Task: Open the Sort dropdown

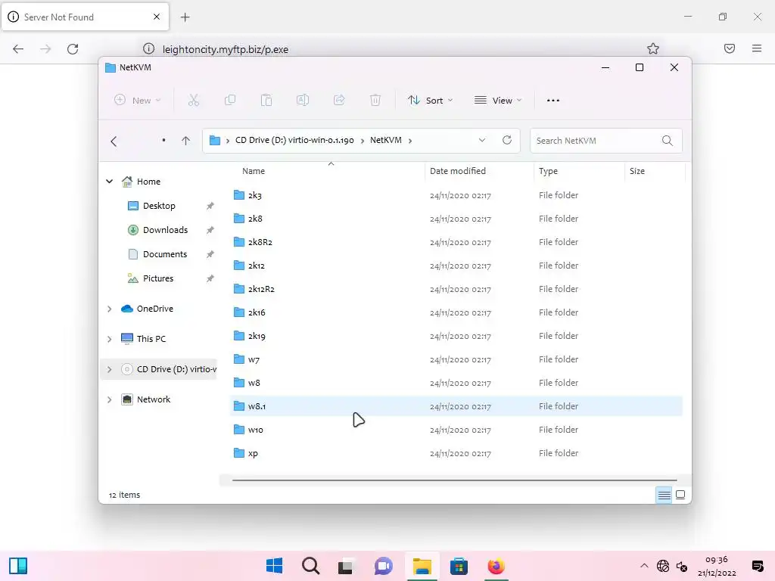Action: point(430,101)
